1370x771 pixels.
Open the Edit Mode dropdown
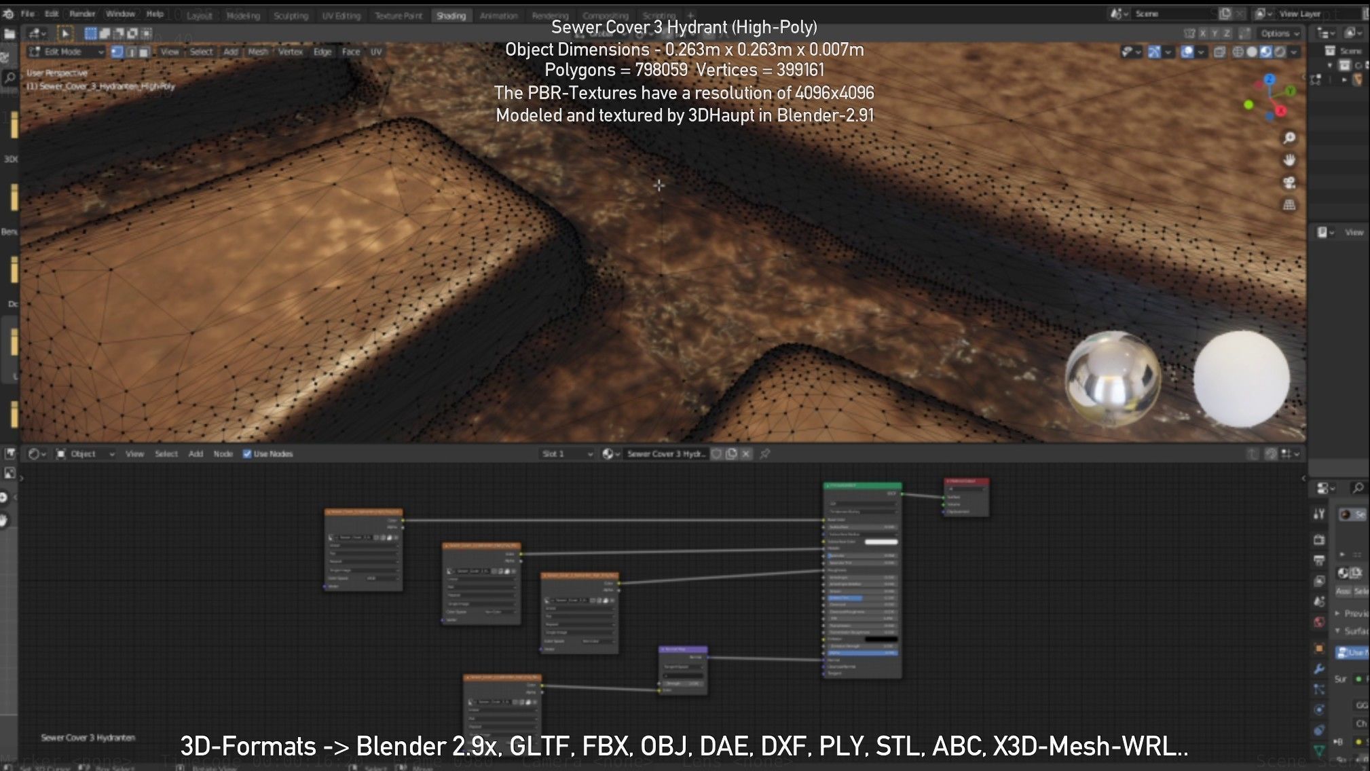click(x=65, y=52)
